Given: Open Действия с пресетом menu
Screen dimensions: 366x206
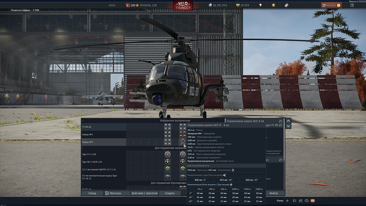Looking at the screenshot, I should pos(144,193).
